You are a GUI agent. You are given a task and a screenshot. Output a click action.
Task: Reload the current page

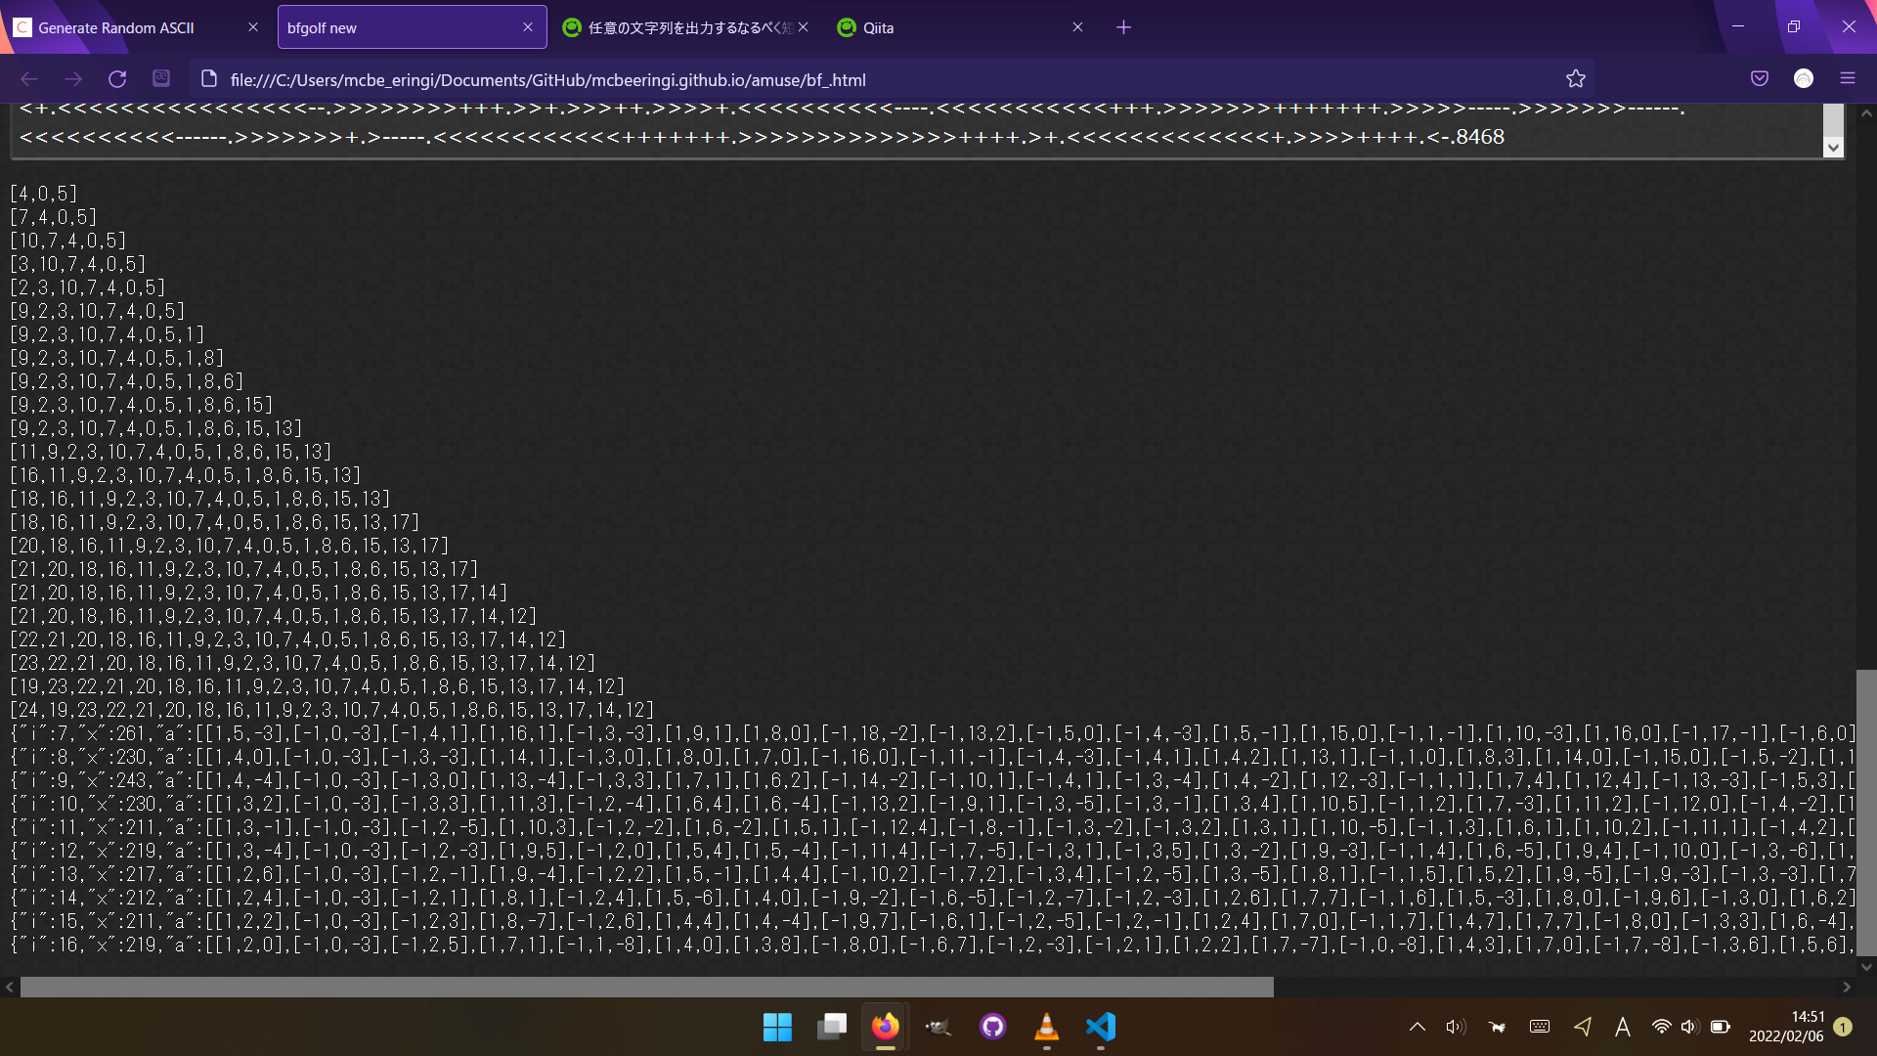(117, 79)
